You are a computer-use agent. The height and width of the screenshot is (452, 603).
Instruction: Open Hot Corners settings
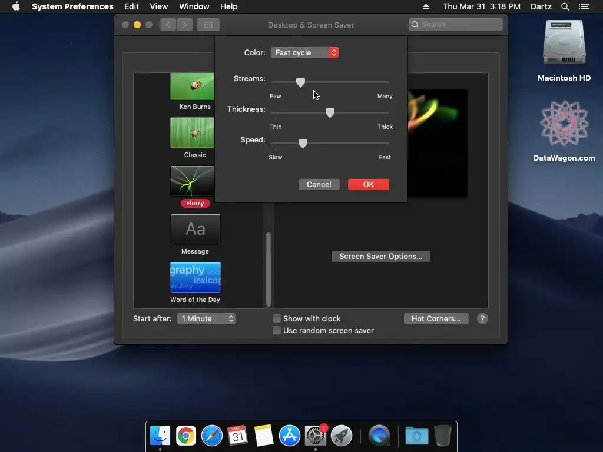436,318
